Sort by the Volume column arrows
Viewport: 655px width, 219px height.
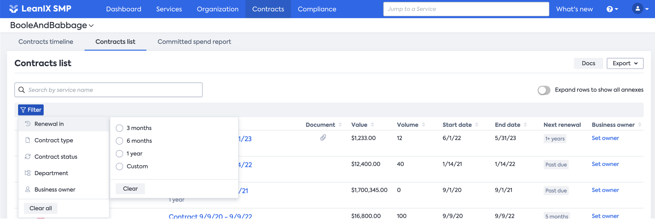click(423, 125)
